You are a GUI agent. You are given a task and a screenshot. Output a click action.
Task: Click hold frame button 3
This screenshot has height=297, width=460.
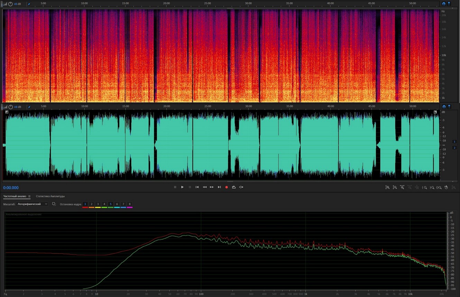(x=98, y=204)
